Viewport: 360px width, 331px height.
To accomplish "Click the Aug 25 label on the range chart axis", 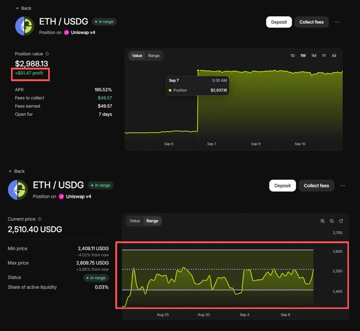I will click(x=163, y=315).
